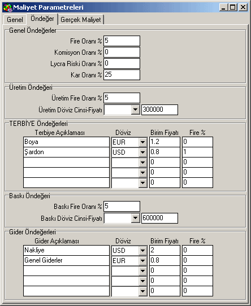The height and width of the screenshot is (306, 251).
Task: Click the Genel Giderler description field
Action: click(x=66, y=260)
